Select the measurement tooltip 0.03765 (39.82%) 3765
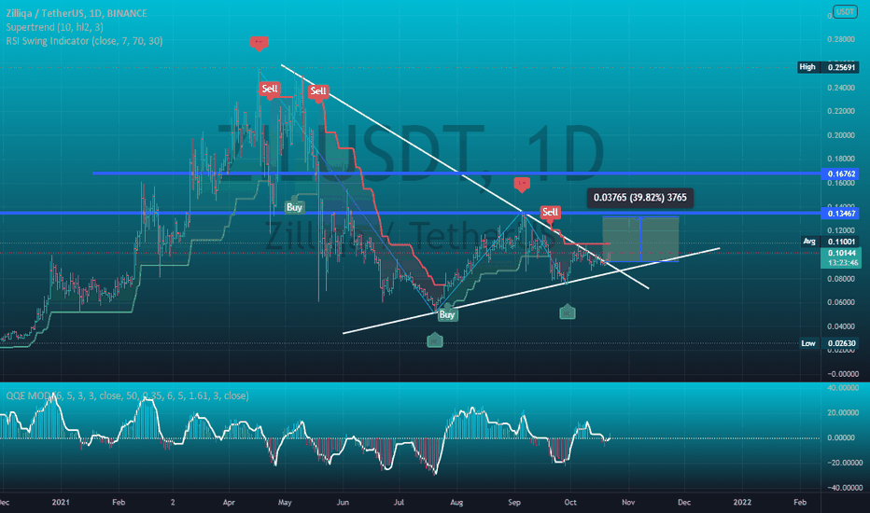 (639, 198)
